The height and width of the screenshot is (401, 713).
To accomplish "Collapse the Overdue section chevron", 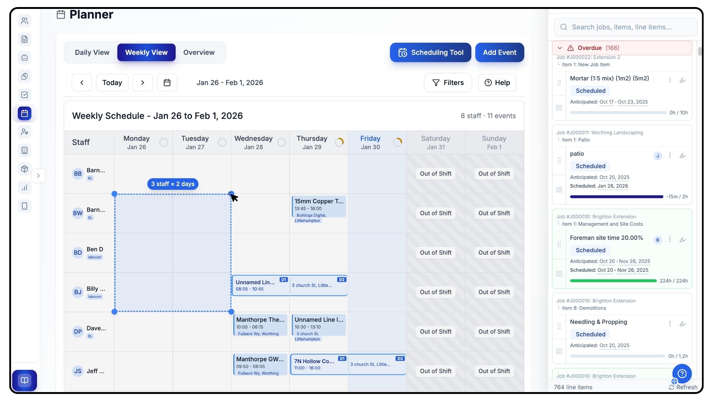I will 560,48.
